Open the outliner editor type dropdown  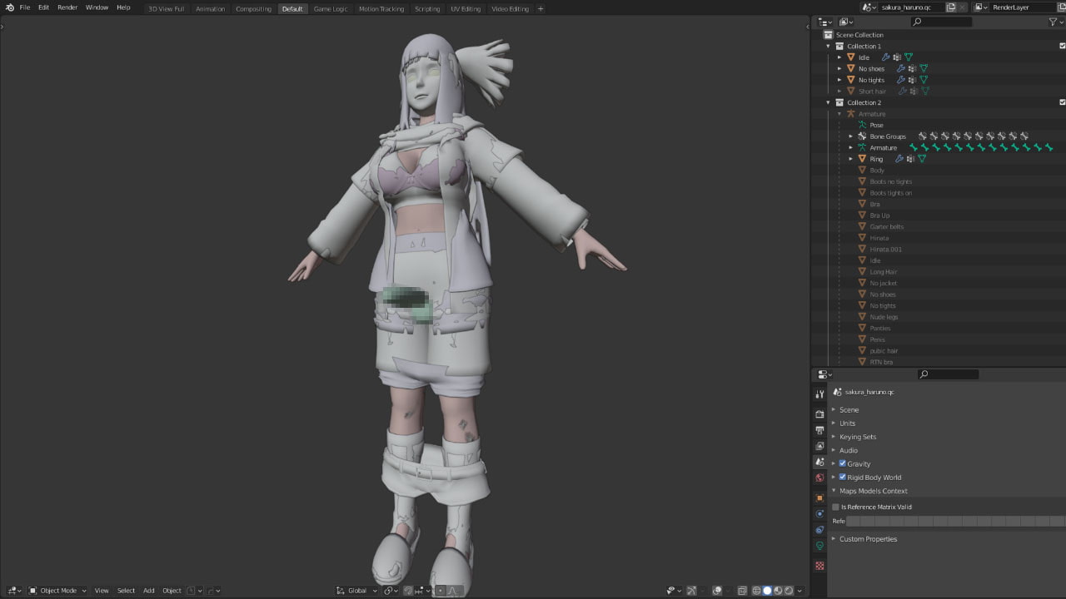[824, 22]
